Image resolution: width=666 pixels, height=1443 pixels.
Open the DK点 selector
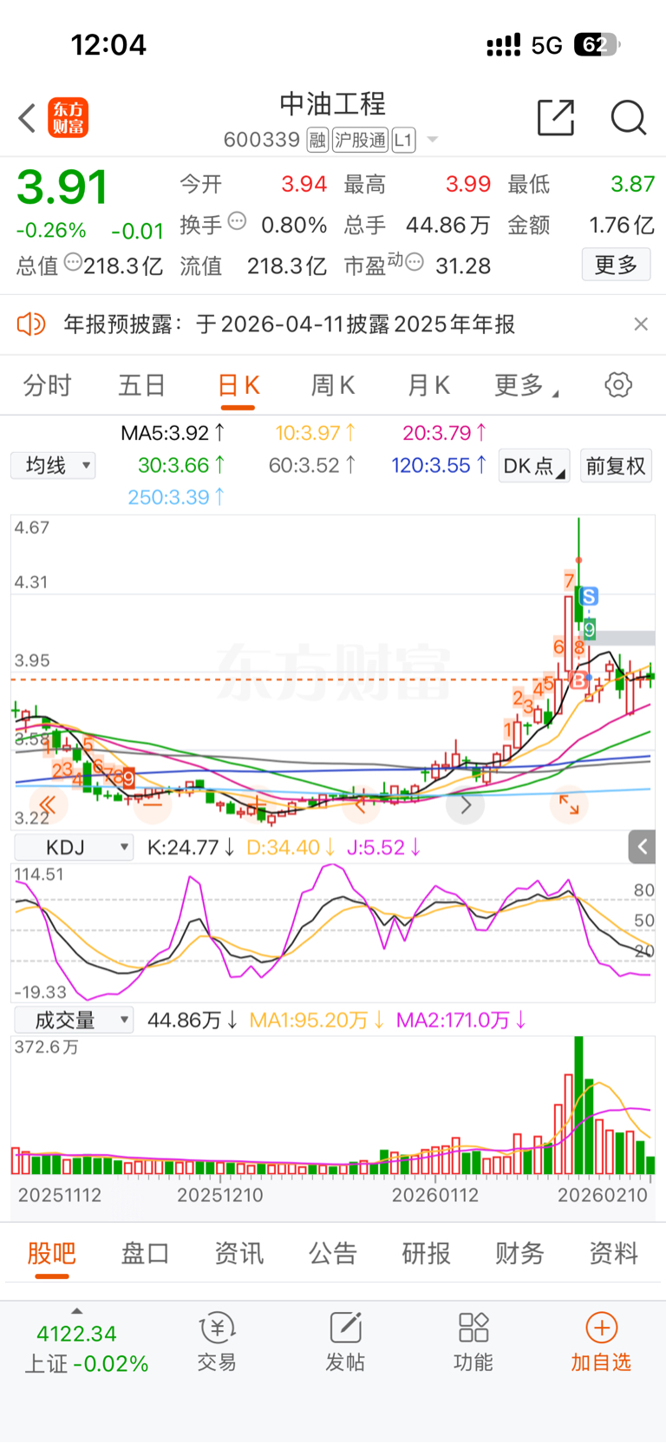pyautogui.click(x=533, y=466)
